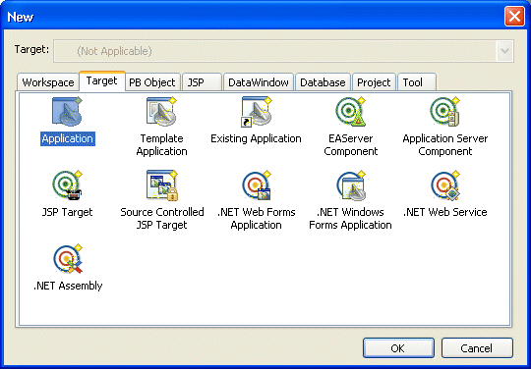531x369 pixels.
Task: Select the .NET Web Service icon
Action: [445, 185]
